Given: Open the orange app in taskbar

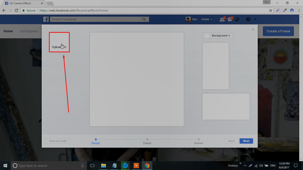Looking at the screenshot, I should click(x=136, y=166).
